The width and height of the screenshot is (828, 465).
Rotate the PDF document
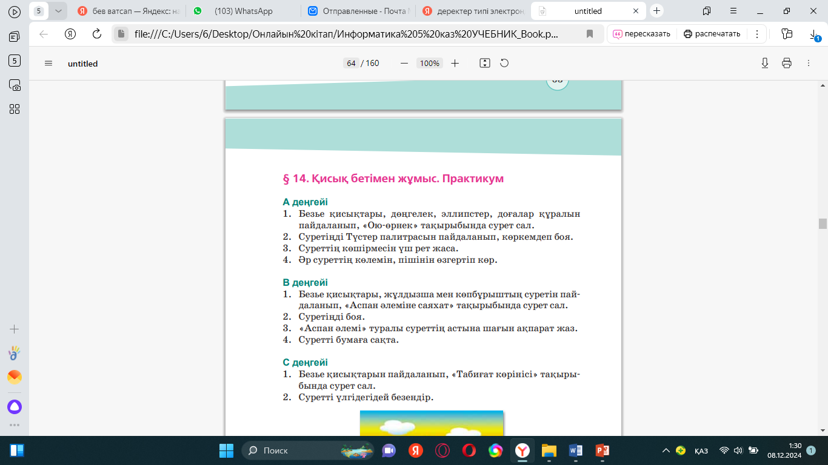[504, 64]
